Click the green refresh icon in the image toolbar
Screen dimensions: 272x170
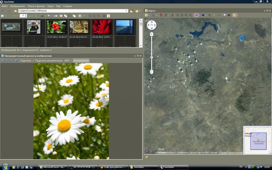click(x=37, y=16)
